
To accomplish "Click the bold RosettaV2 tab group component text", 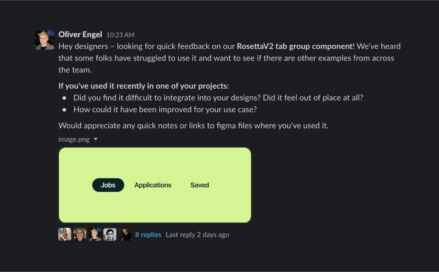I will click(295, 46).
